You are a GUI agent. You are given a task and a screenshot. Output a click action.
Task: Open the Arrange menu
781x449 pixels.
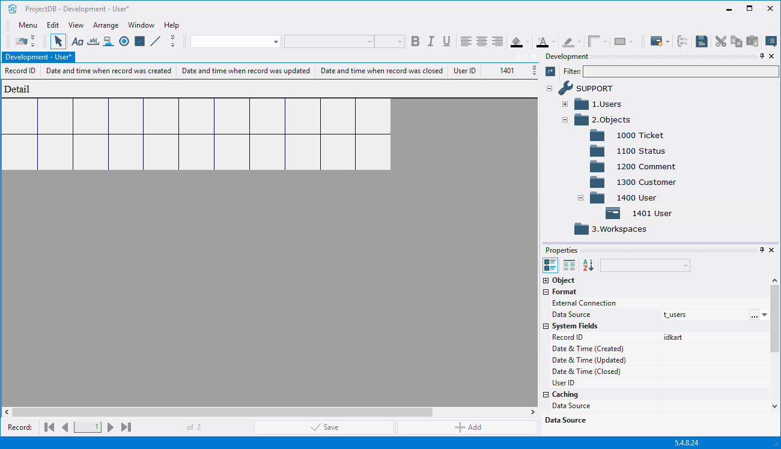point(106,25)
